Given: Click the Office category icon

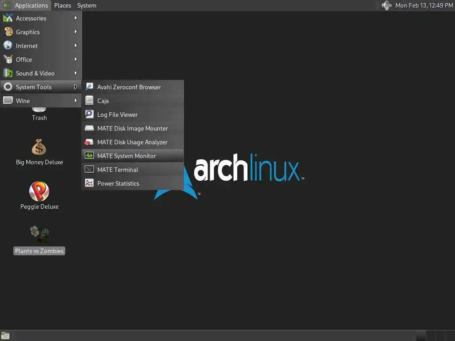Looking at the screenshot, I should [8, 59].
